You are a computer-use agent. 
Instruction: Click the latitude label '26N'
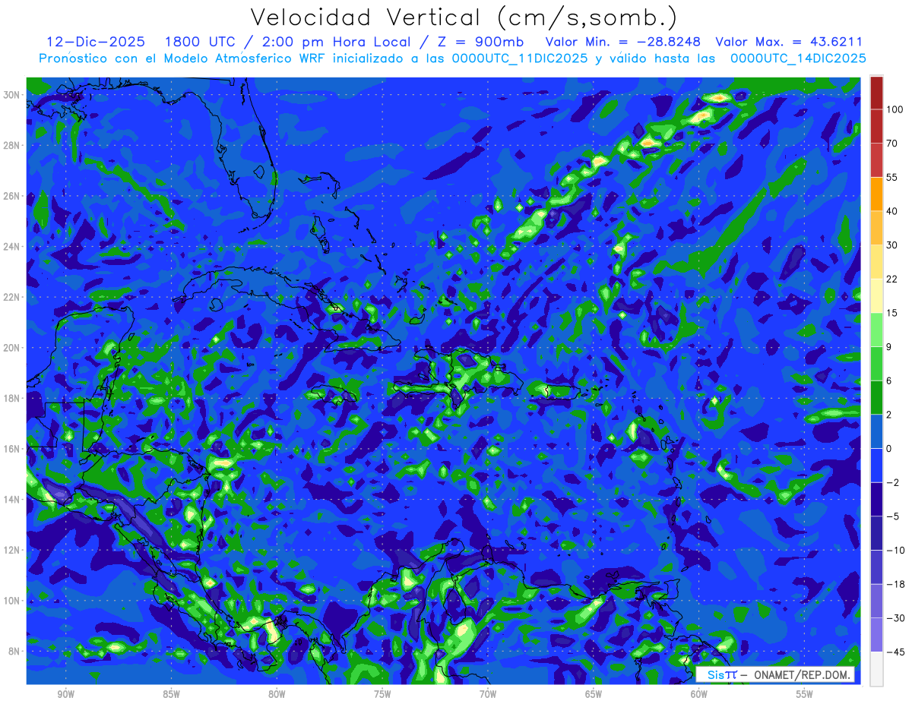[x=13, y=196]
